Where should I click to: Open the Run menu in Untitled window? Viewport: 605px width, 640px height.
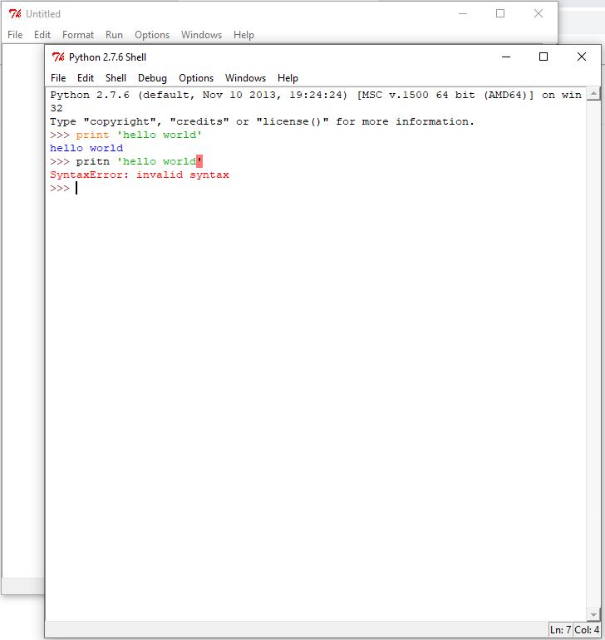pyautogui.click(x=115, y=35)
